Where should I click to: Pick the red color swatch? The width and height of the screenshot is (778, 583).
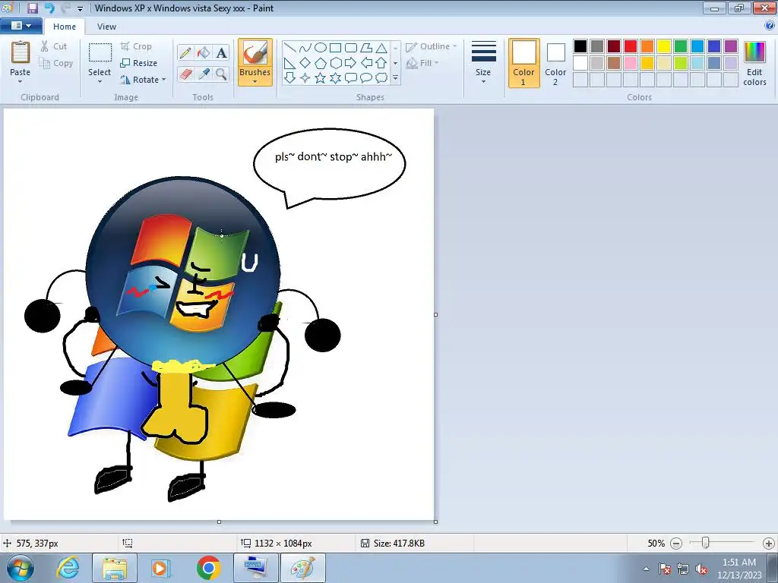[x=631, y=46]
